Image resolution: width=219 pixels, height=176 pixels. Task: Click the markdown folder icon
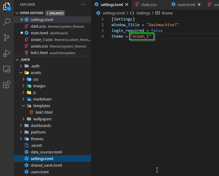[x=29, y=99]
